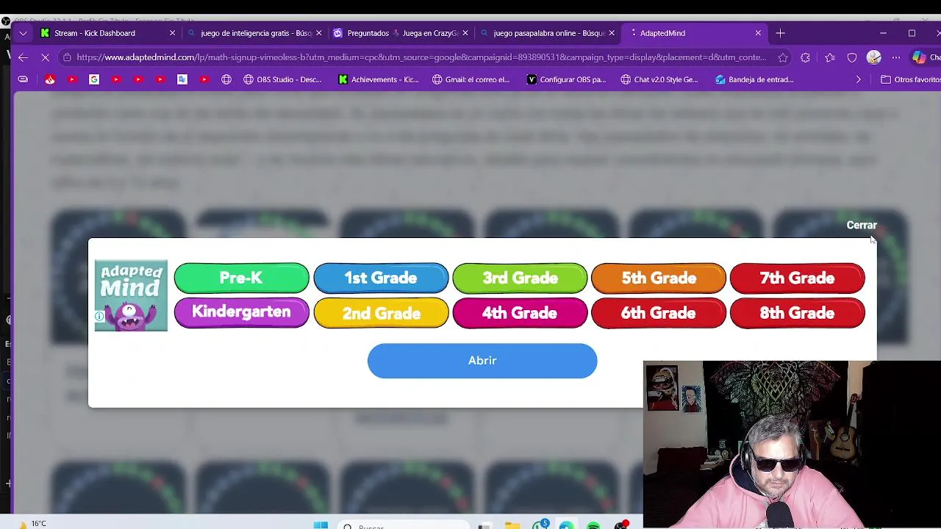Open Bandeja de entrad... bookmark
The width and height of the screenshot is (941, 529).
[x=754, y=79]
